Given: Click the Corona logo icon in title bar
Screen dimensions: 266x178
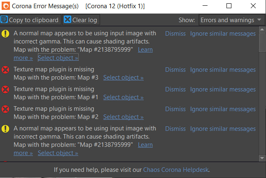Looking at the screenshot, I should tap(5, 6).
